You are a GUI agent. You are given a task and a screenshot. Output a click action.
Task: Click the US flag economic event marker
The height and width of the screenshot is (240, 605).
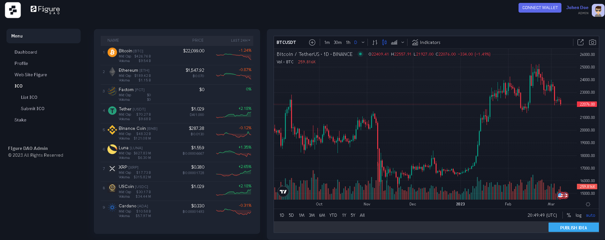coord(560,195)
